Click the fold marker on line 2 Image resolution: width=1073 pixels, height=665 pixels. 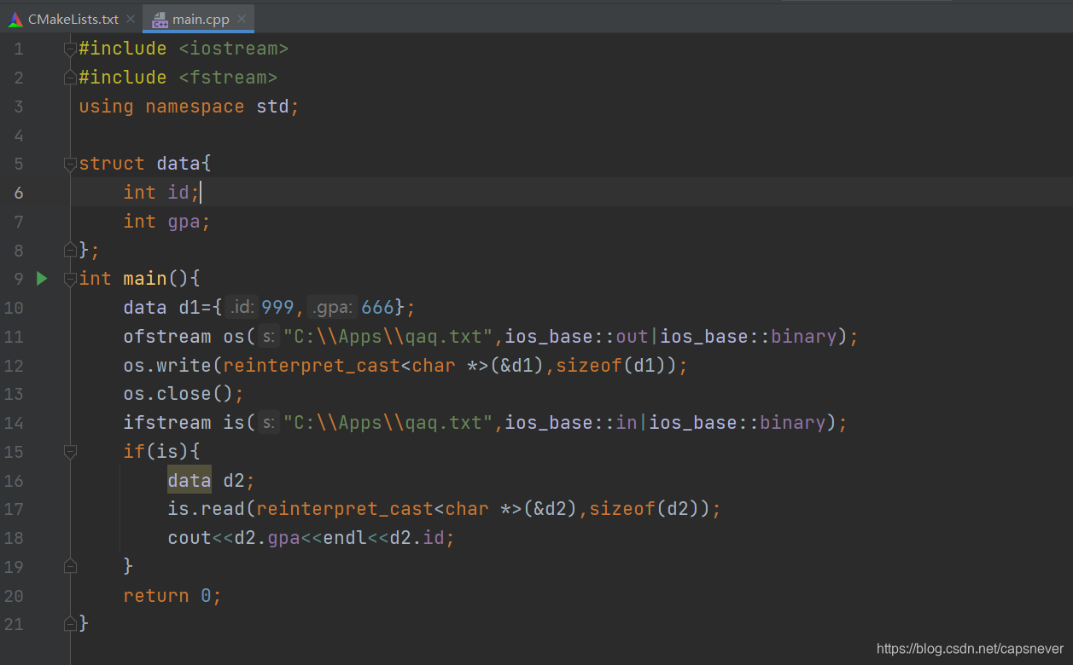71,78
